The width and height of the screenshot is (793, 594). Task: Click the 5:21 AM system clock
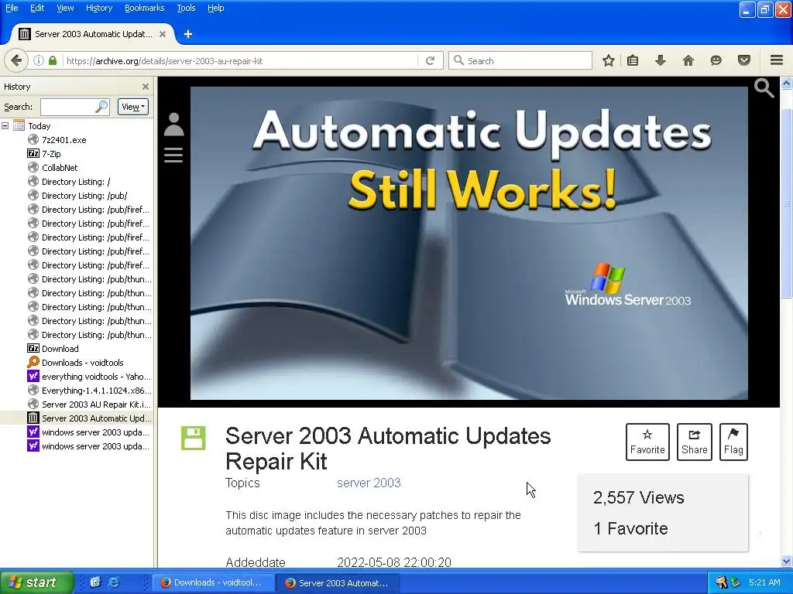[x=764, y=582]
